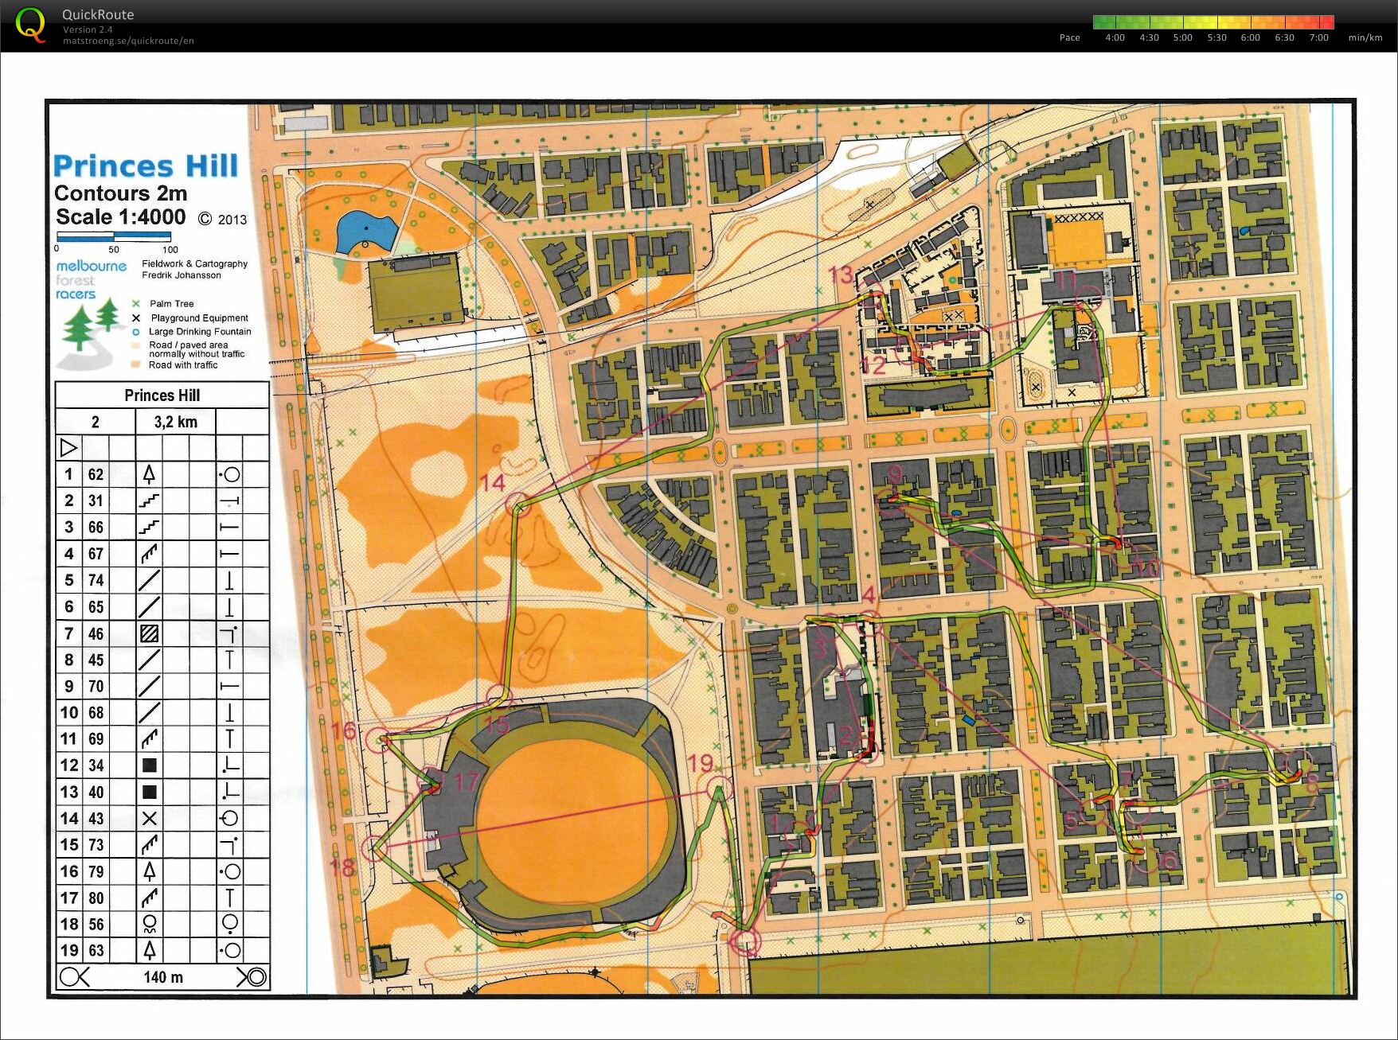
Task: Click the 3,2 km course length cell
Action: [x=175, y=422]
